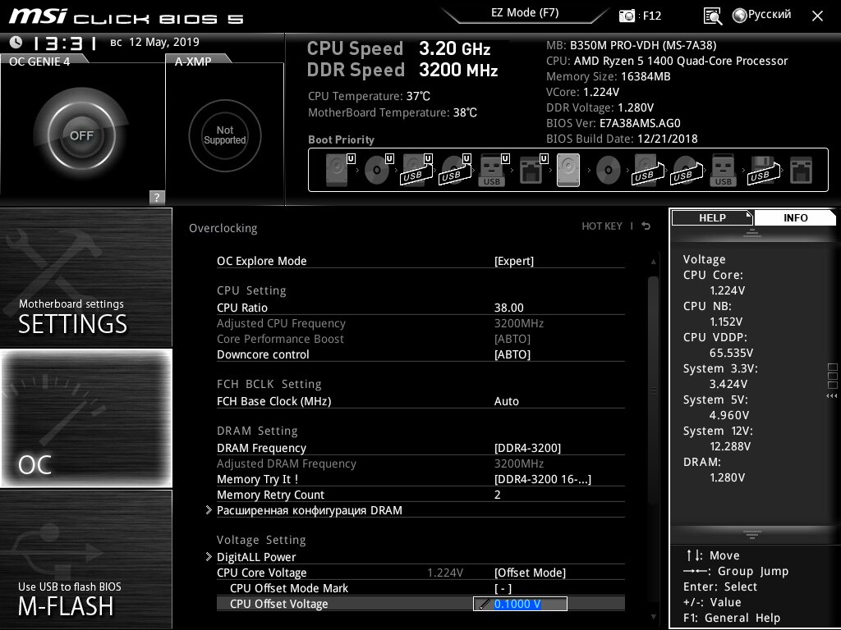Select the legacy network boot icon at row end
841x630 pixels.
tap(801, 170)
